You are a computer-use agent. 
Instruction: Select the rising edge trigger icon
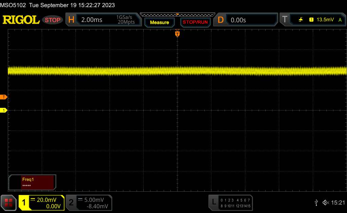pyautogui.click(x=301, y=20)
